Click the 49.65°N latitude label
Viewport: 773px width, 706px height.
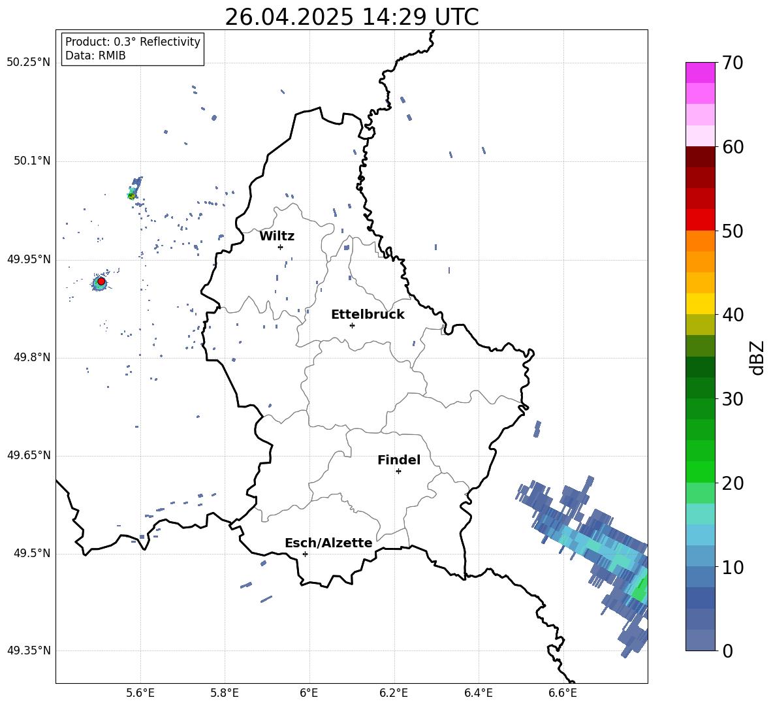[x=28, y=456]
